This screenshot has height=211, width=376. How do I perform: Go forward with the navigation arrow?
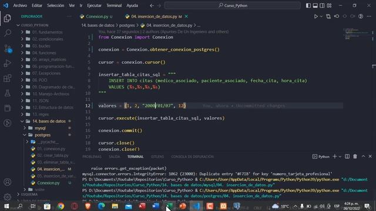point(159,5)
